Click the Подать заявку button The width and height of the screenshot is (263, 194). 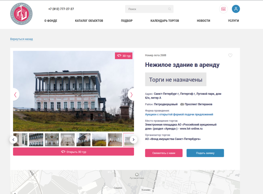[x=205, y=153]
